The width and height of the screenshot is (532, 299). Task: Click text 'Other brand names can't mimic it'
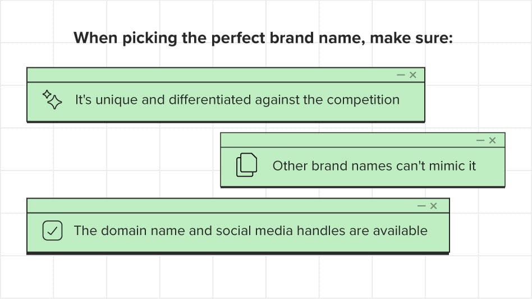coord(374,166)
